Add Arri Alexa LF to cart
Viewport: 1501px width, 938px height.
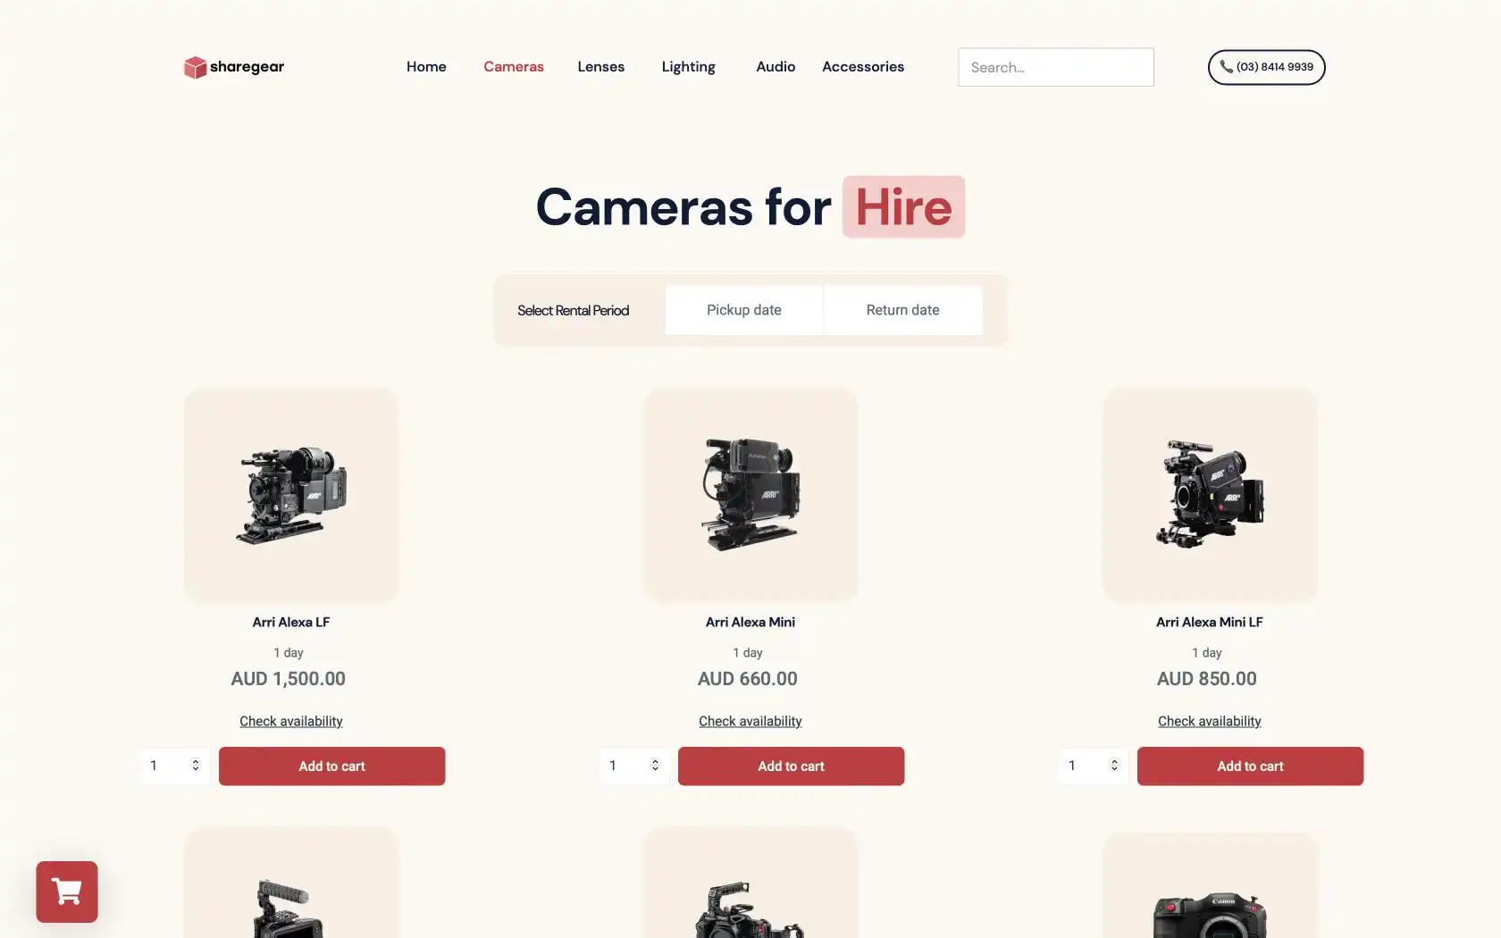coord(332,766)
